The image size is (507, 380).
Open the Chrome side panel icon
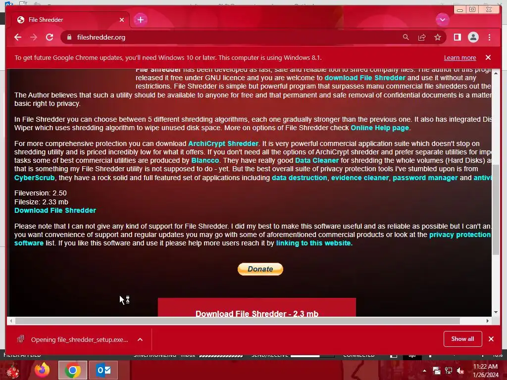coord(457,37)
